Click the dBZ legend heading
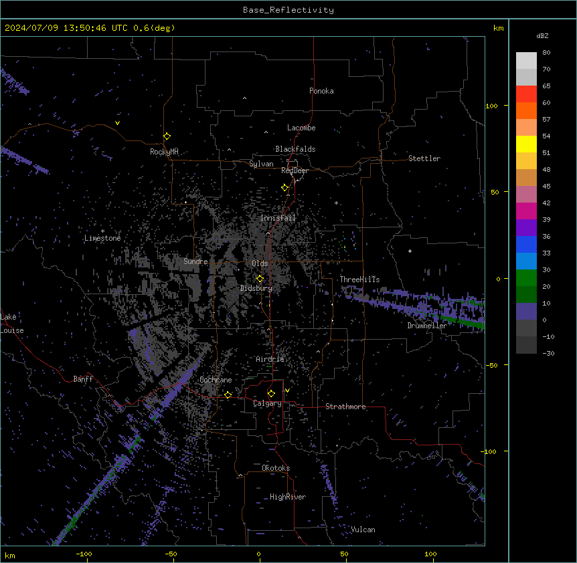The height and width of the screenshot is (563, 577). click(542, 36)
